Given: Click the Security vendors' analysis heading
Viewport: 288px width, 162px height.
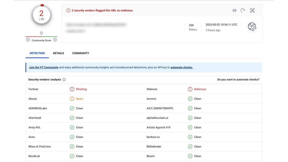Looking at the screenshot, I should point(45,80).
